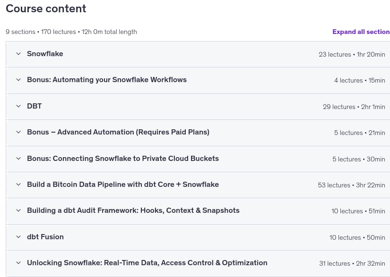
Task: Open Build a Bitcoin Data Pipeline section title
Action: click(123, 185)
